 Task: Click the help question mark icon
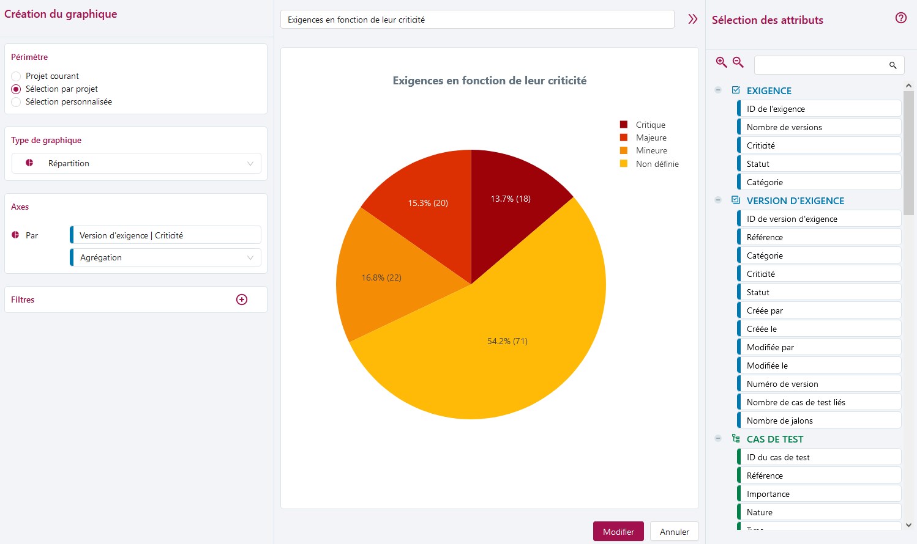point(900,18)
